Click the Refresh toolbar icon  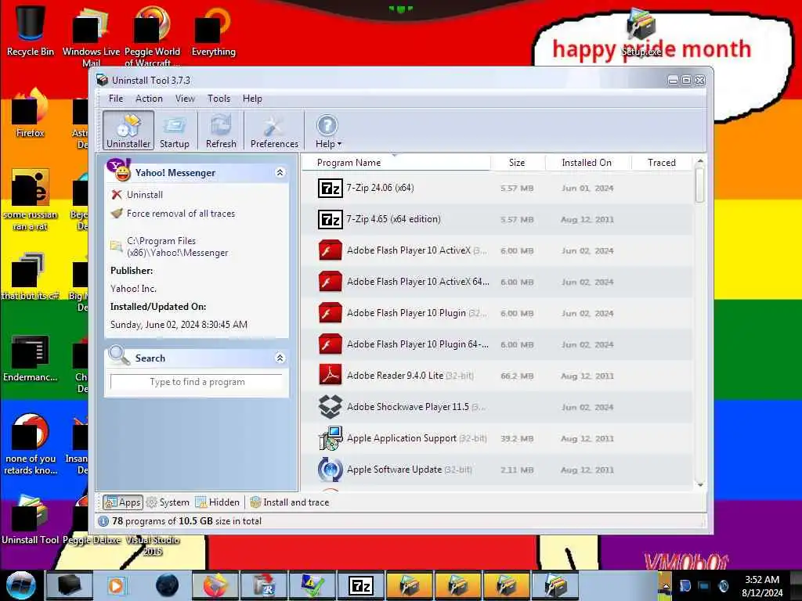click(x=221, y=131)
